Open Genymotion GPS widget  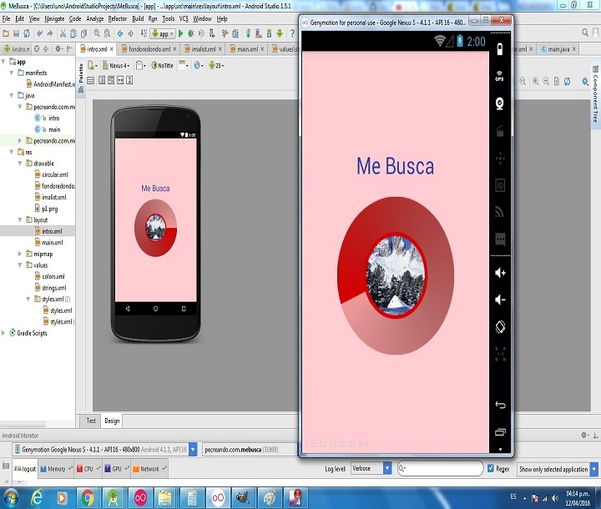499,76
